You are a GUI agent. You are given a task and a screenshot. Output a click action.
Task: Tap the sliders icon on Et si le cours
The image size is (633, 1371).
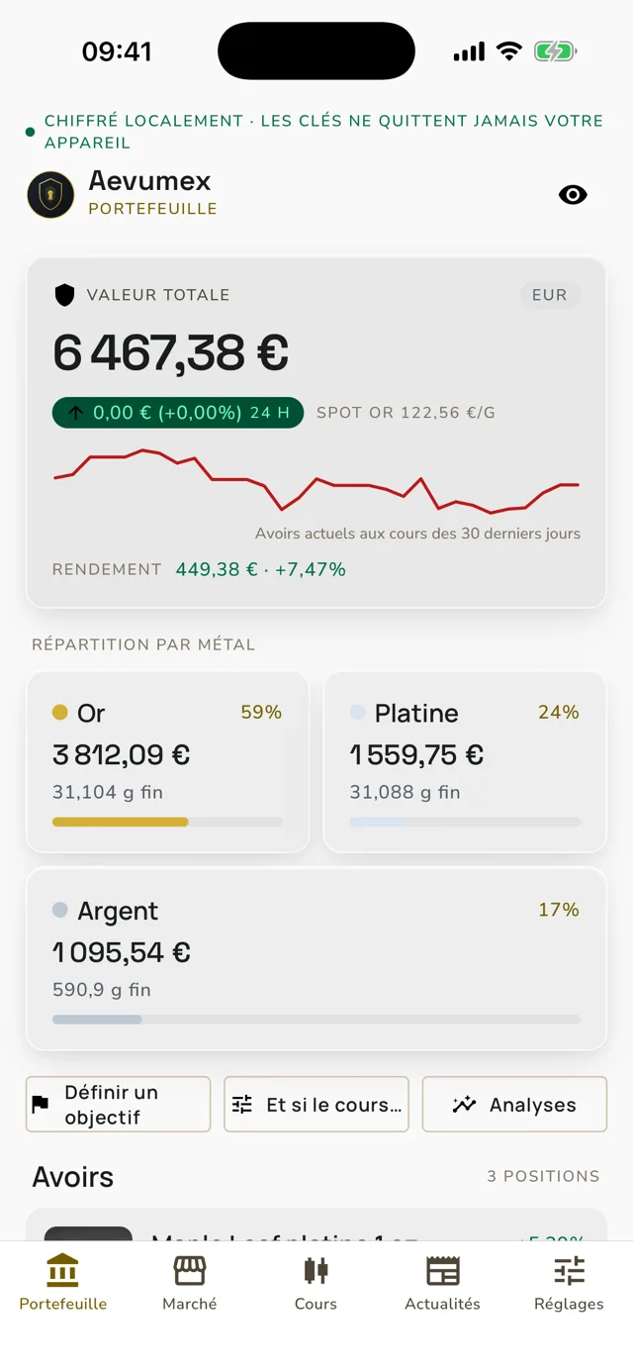coord(242,1105)
